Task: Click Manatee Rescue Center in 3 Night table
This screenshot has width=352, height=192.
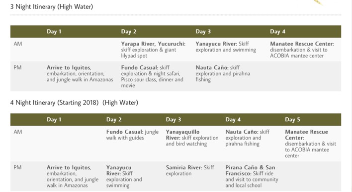Action: [302, 49]
